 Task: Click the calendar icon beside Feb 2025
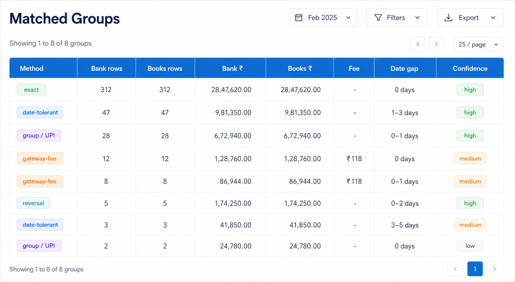[299, 18]
